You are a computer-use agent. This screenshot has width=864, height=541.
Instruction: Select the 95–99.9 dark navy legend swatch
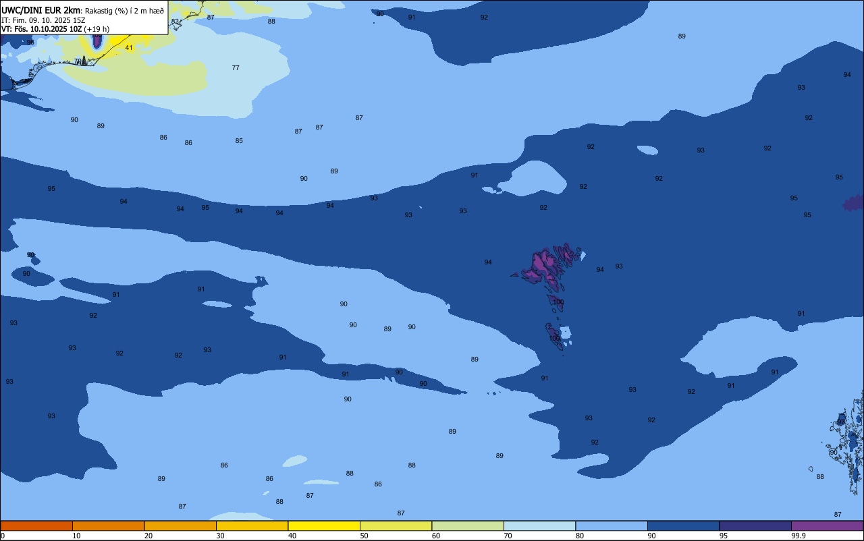point(755,525)
